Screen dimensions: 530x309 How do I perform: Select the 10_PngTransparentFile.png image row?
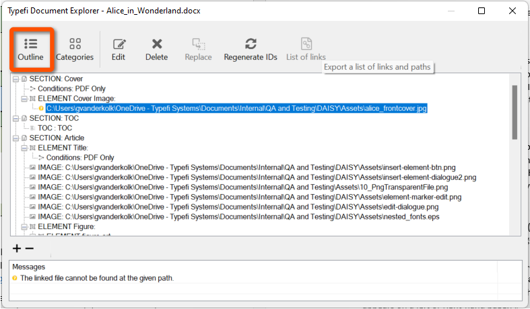pyautogui.click(x=243, y=187)
